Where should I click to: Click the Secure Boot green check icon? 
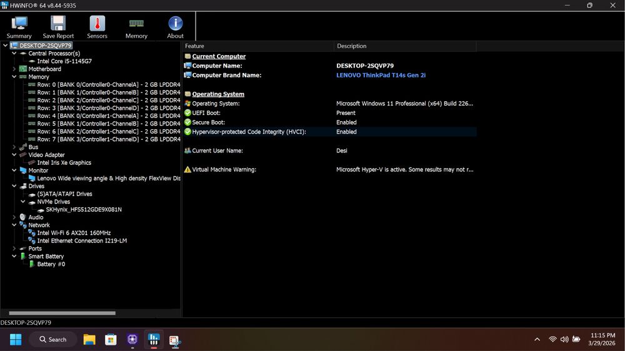tap(187, 122)
